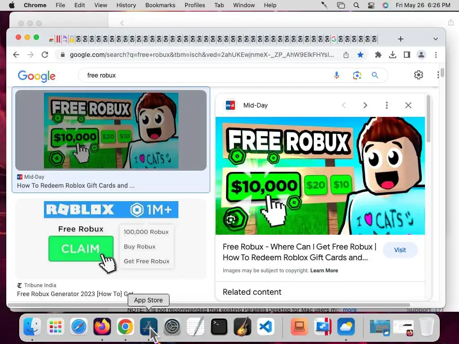Open Control Center in the menu bar
Viewport: 459px width, 344px height.
(x=371, y=5)
